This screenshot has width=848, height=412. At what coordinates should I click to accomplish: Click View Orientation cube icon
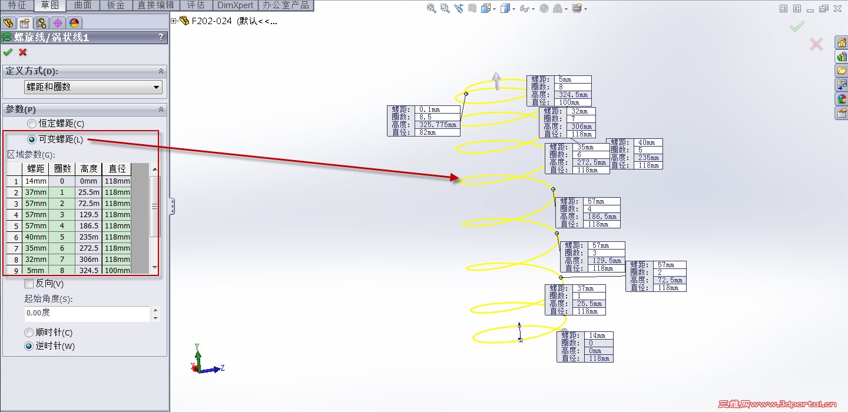[x=486, y=8]
